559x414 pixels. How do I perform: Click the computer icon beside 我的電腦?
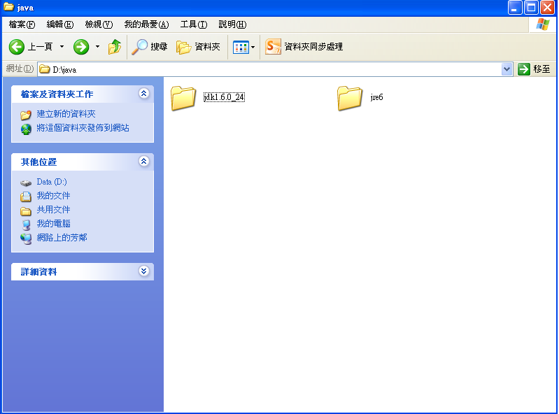pos(26,224)
